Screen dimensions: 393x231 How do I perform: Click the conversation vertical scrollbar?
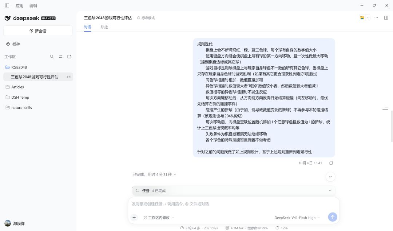pos(392,126)
